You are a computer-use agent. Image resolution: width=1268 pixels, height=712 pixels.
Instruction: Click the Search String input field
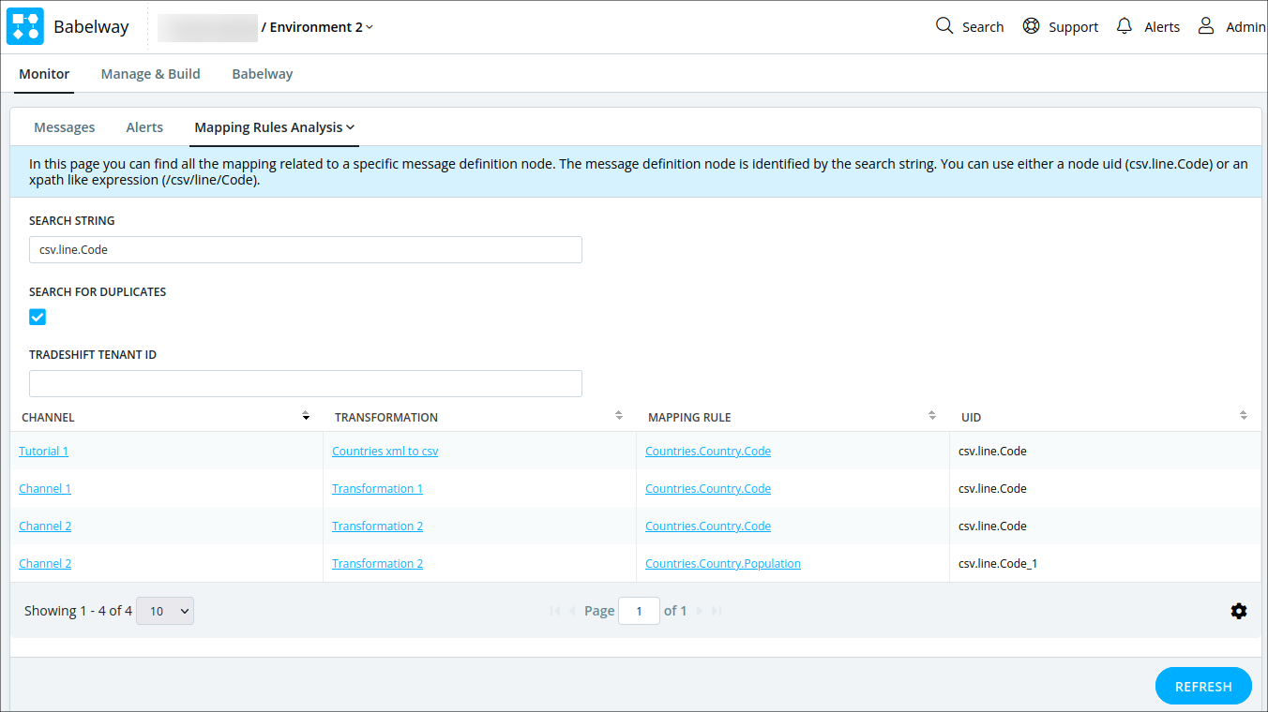click(x=306, y=249)
